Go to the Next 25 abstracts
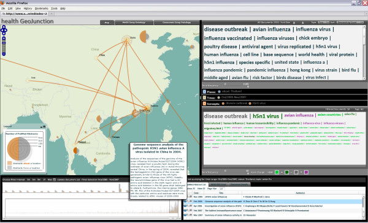The height and width of the screenshot is (223, 368). 201,189
